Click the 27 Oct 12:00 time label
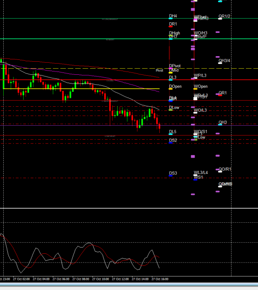 (x=120, y=279)
